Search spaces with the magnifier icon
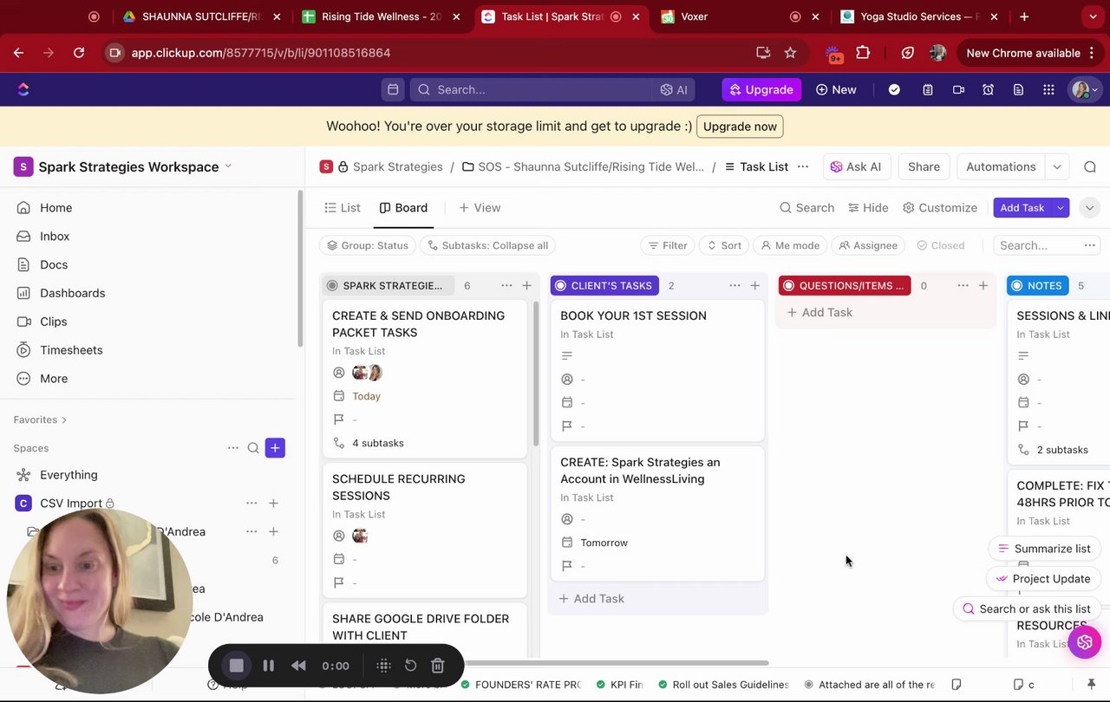 [x=253, y=448]
